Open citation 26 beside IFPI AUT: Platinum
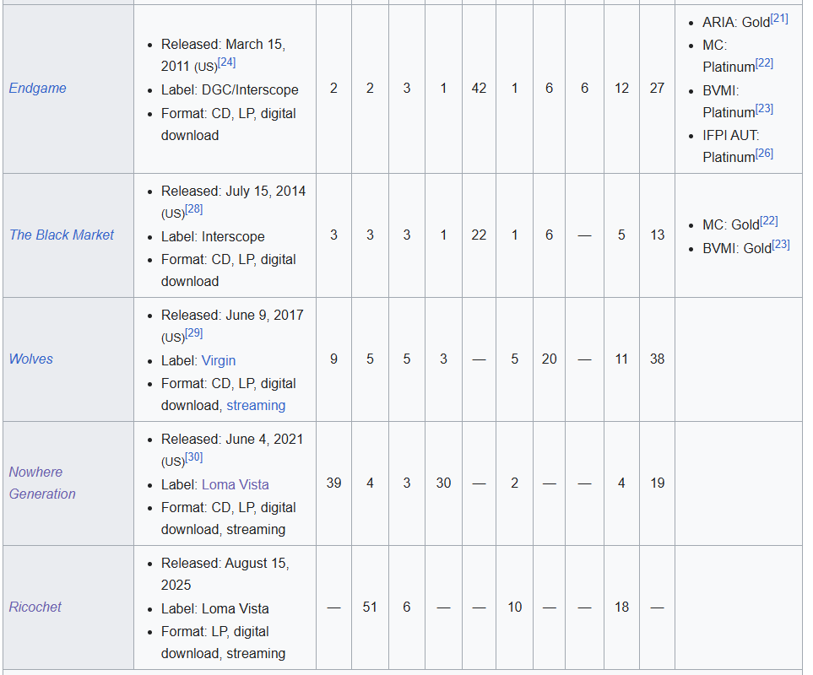The width and height of the screenshot is (813, 675). click(x=764, y=154)
